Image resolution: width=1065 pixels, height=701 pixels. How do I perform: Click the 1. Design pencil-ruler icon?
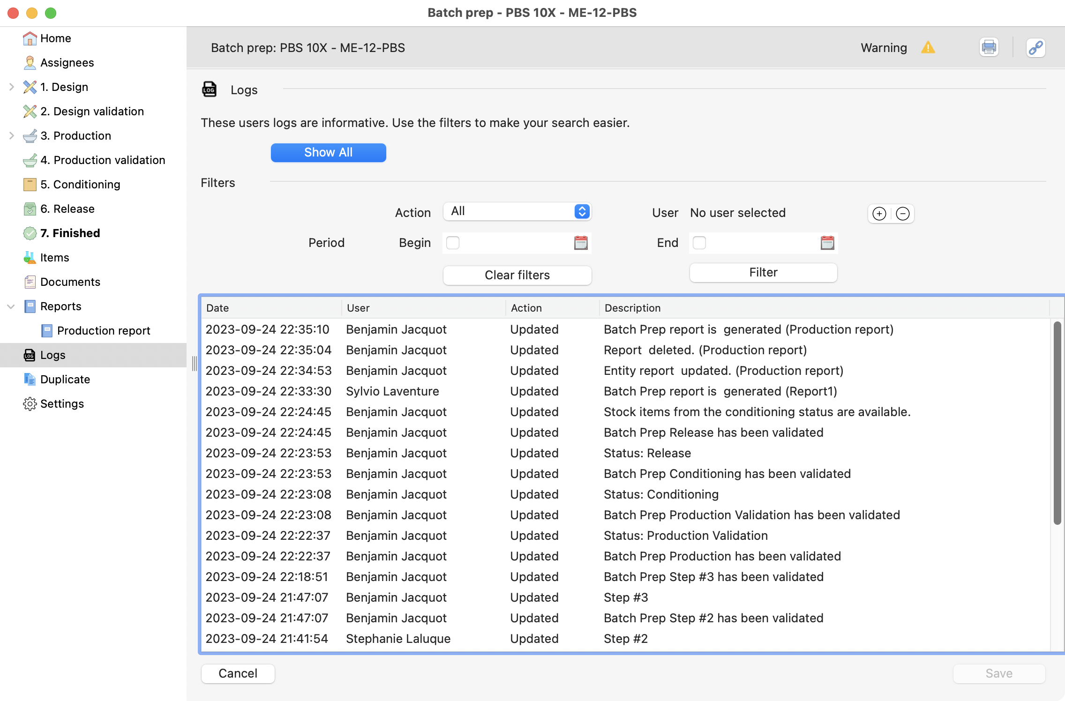pos(30,87)
